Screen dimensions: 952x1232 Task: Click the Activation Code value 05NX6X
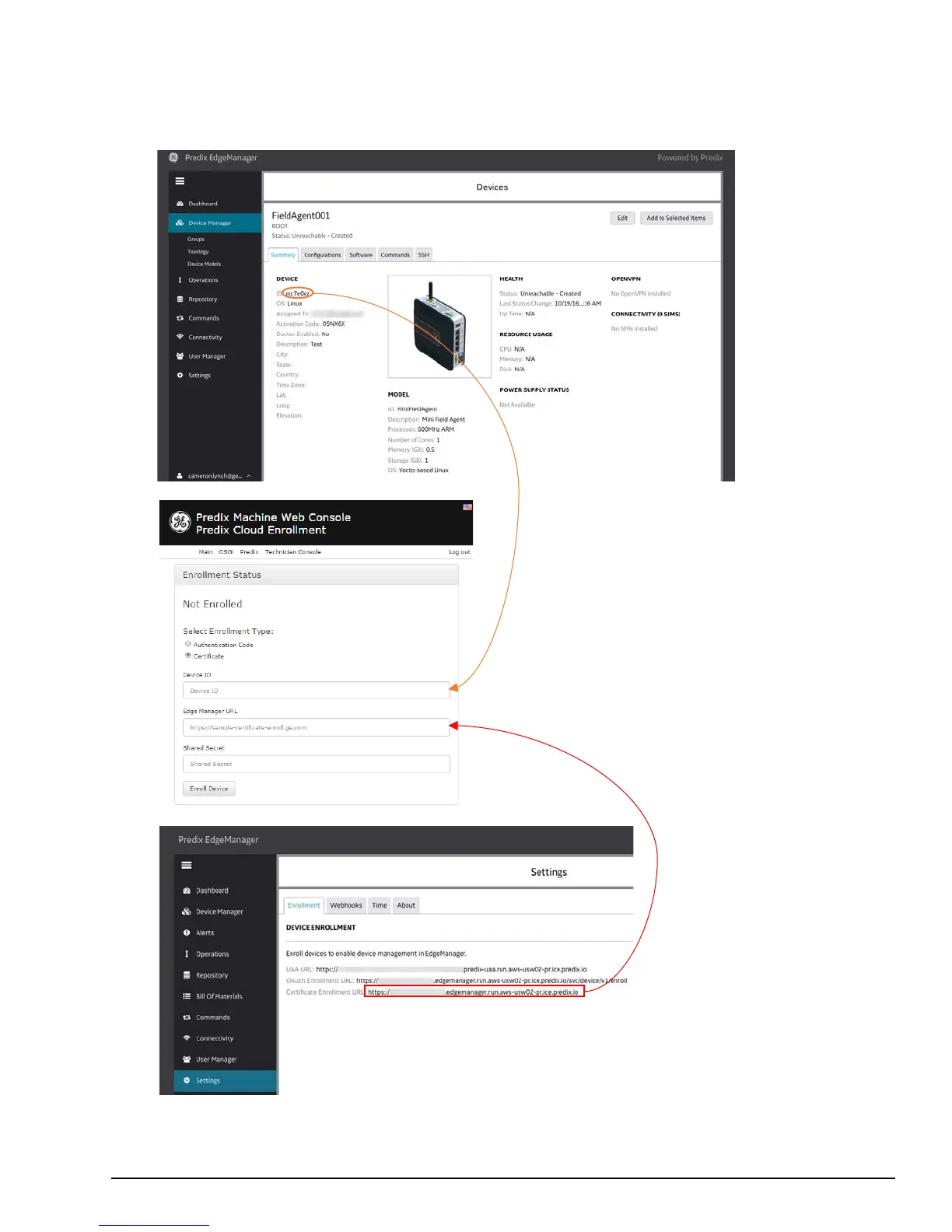coord(334,324)
